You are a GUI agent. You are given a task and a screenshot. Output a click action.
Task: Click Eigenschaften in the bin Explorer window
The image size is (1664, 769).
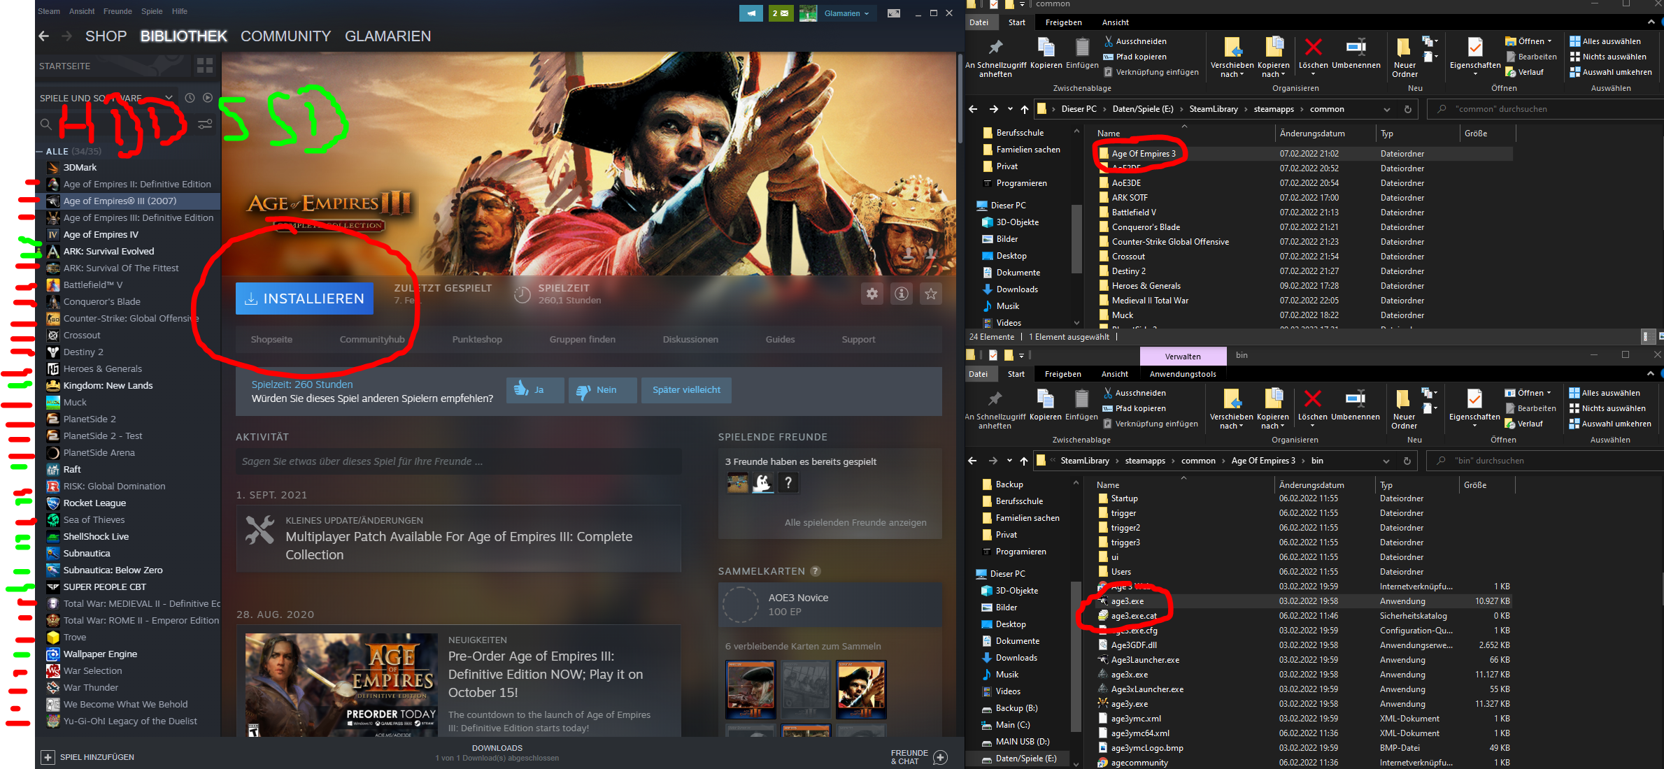coord(1474,408)
